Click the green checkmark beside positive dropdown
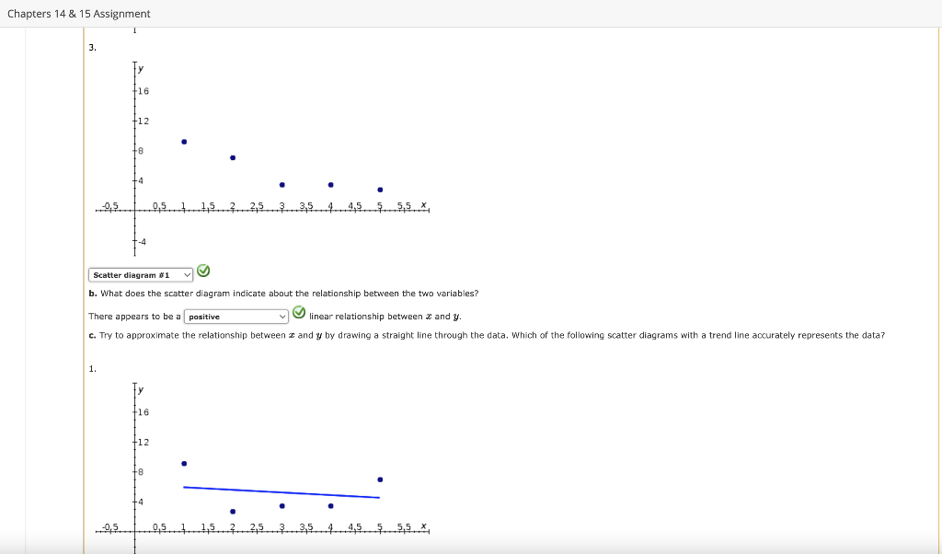This screenshot has height=554, width=942. pyautogui.click(x=299, y=313)
